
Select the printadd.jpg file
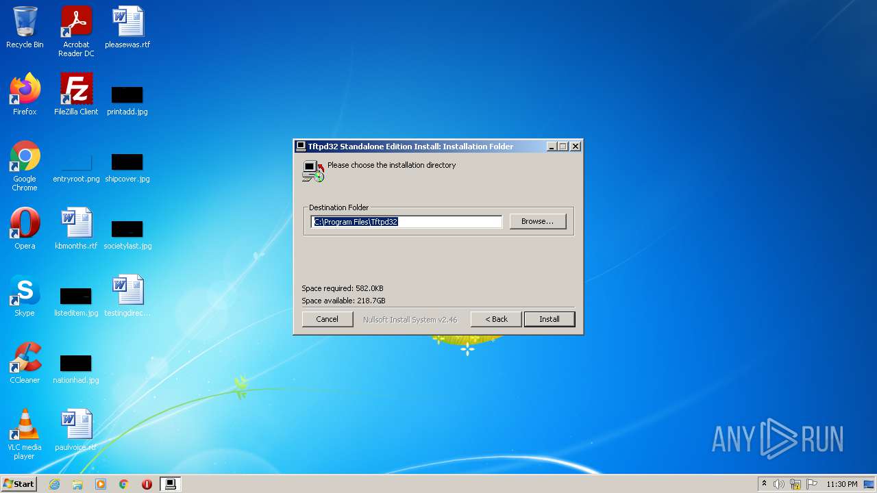point(127,100)
